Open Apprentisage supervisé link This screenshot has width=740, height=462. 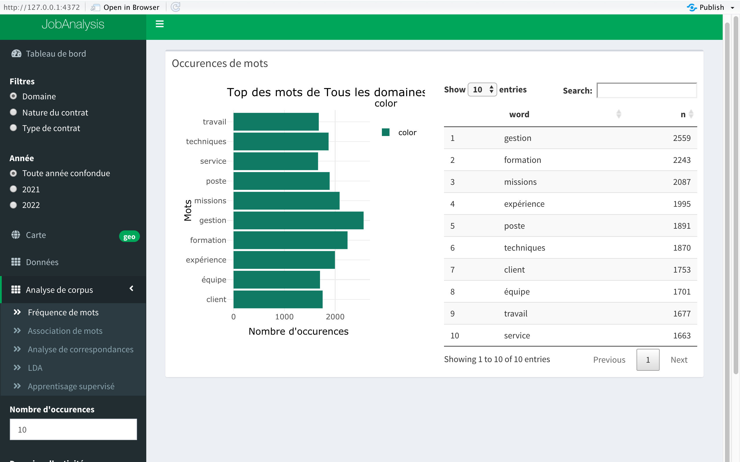pos(71,386)
